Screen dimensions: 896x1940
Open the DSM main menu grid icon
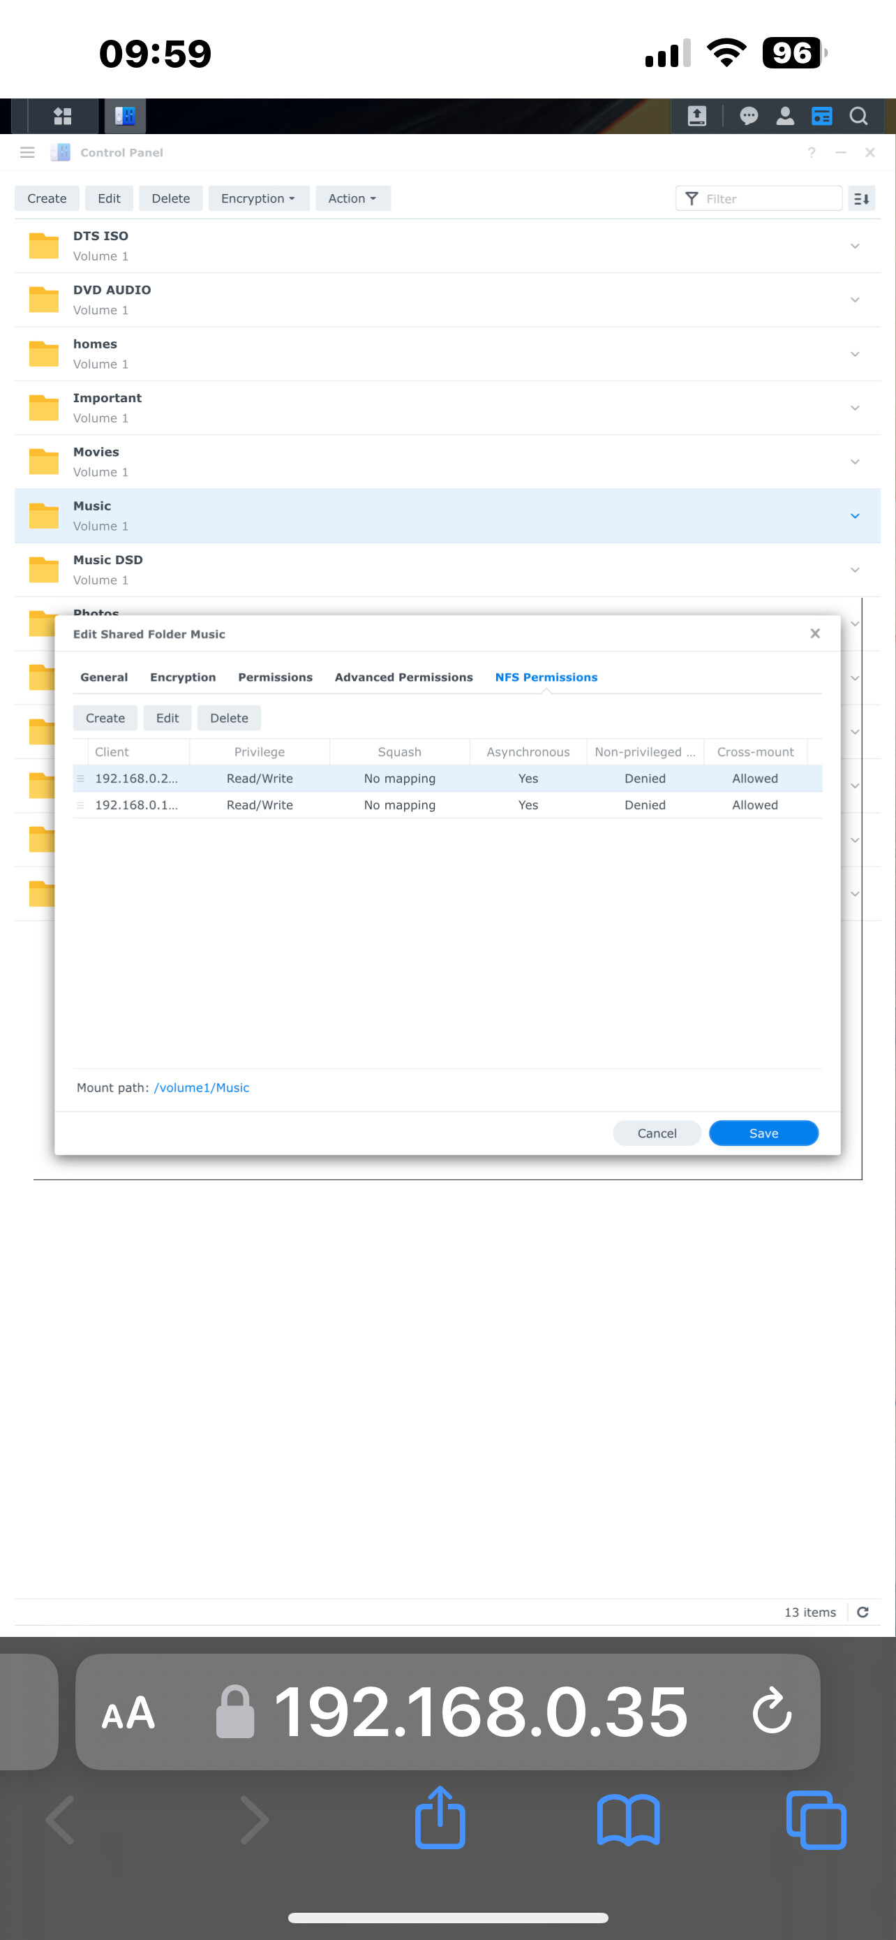pyautogui.click(x=62, y=116)
